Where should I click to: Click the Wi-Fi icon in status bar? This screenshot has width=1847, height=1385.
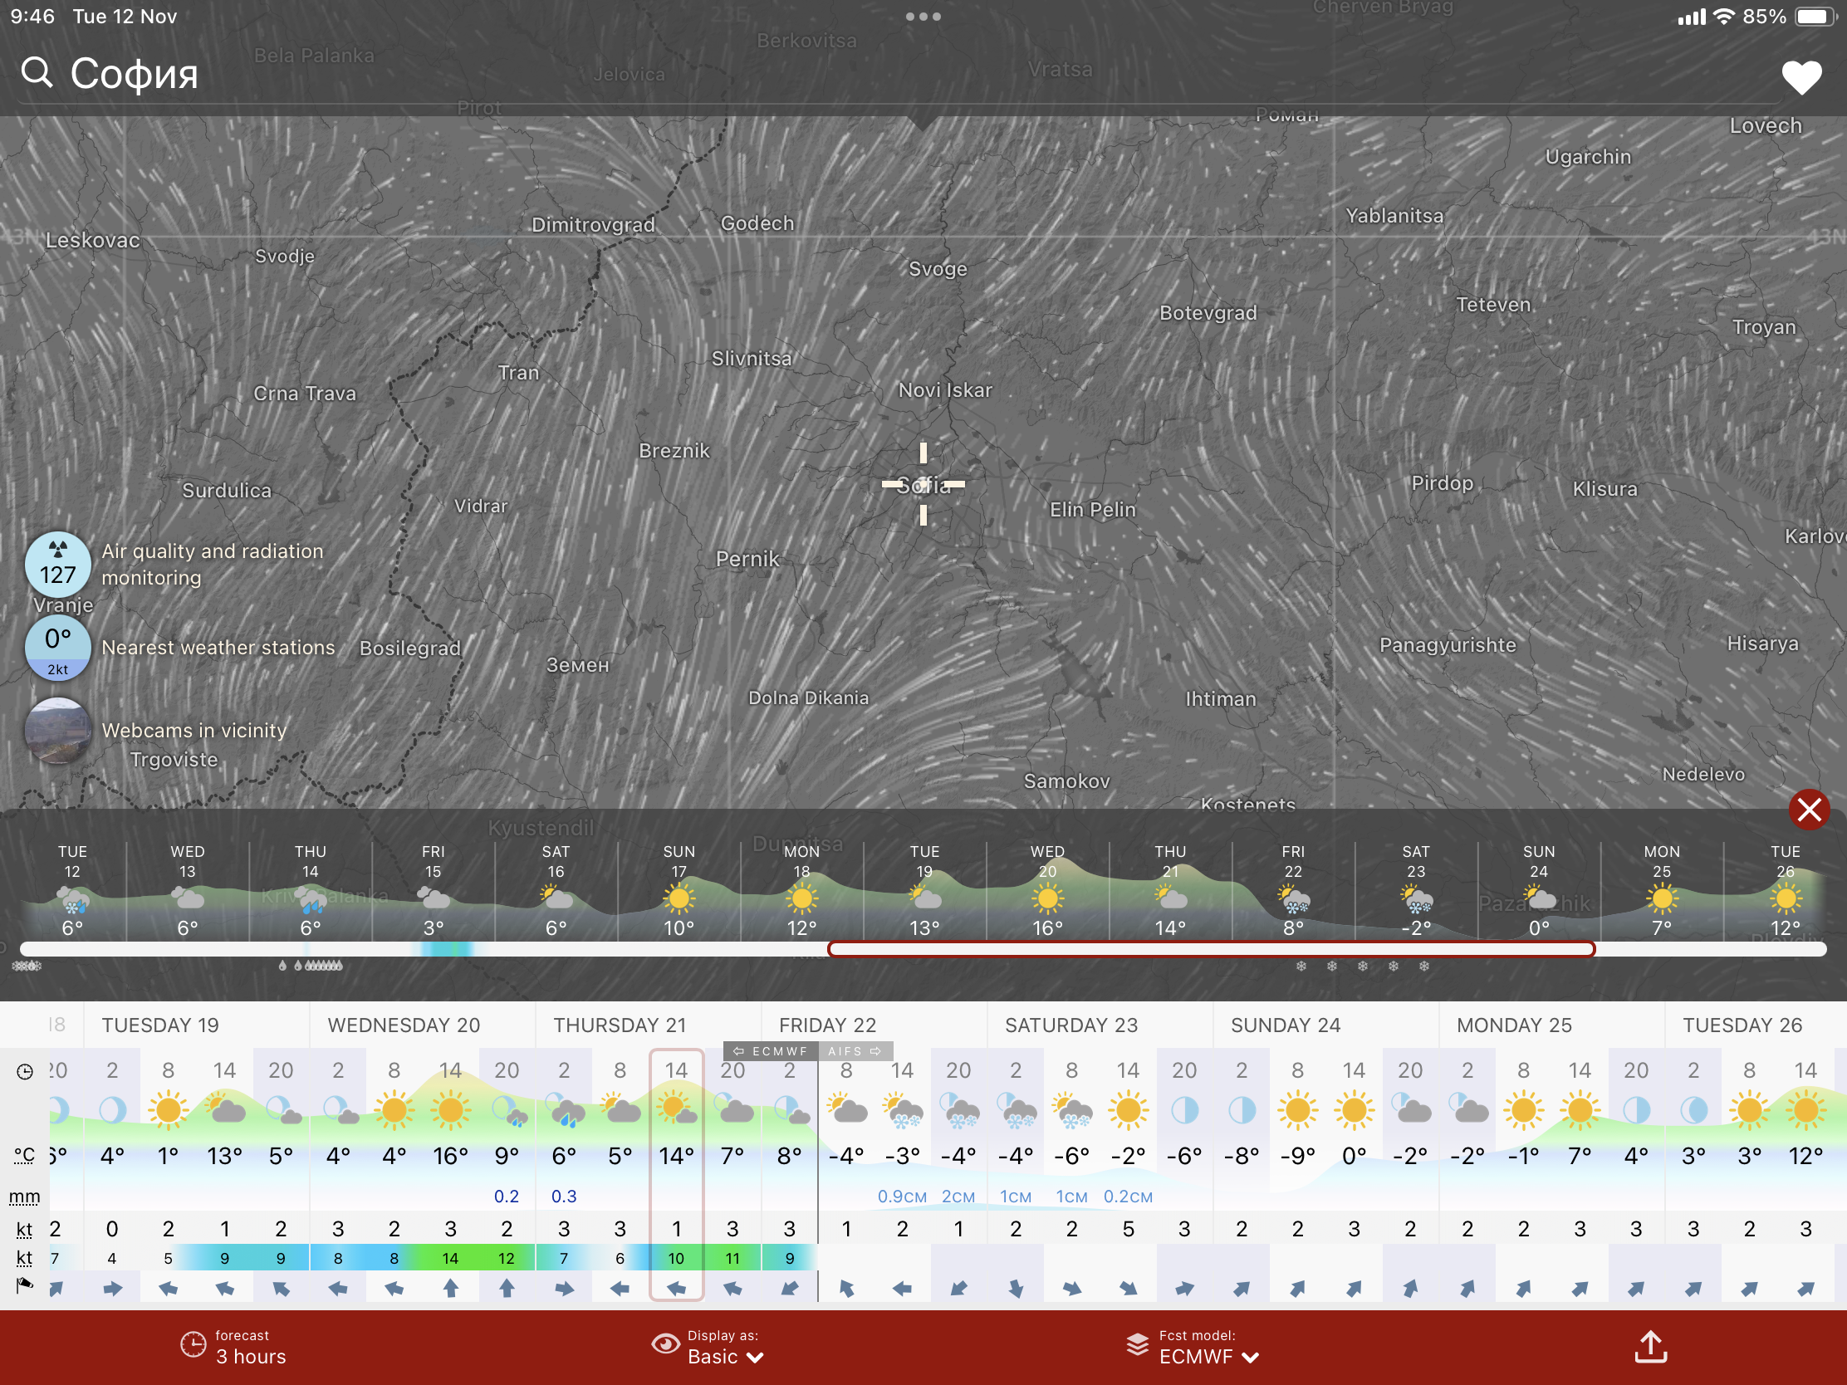[1722, 17]
